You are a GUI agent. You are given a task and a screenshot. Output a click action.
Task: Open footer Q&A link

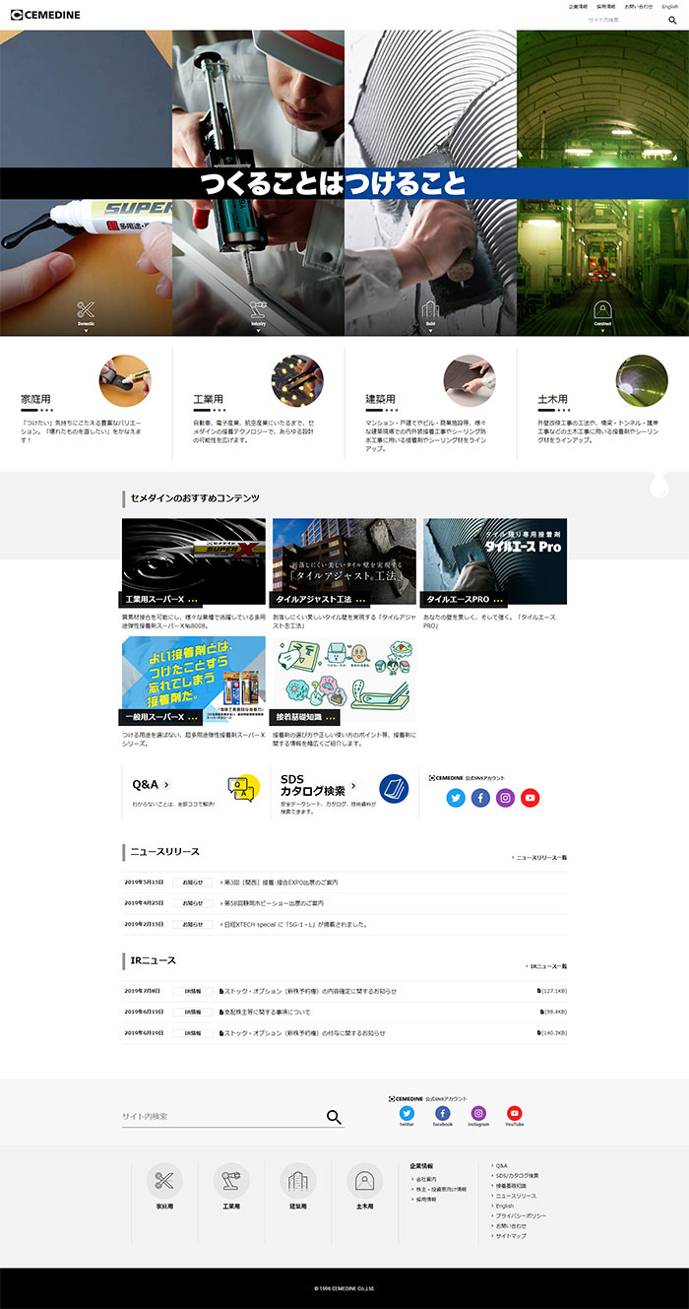pos(501,1165)
